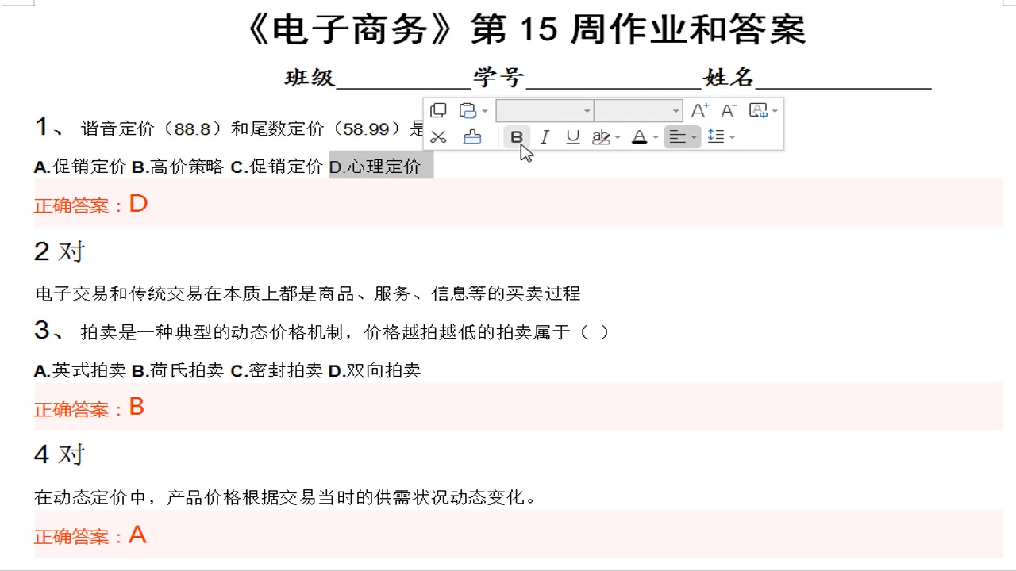Click the heading '4 对'

click(x=60, y=455)
